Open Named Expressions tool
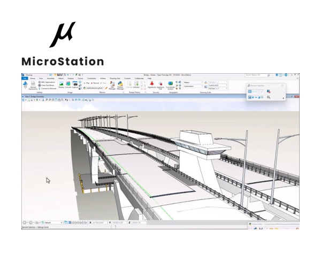 coord(33,86)
